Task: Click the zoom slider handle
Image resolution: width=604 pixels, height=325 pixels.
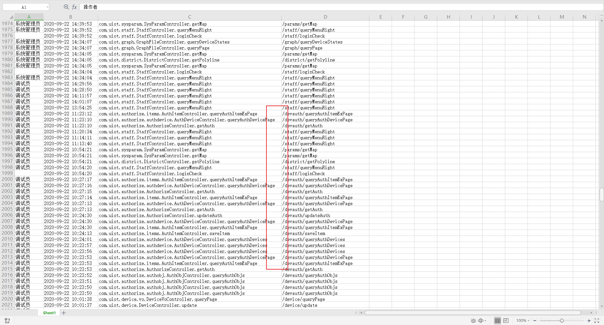Action: [x=562, y=321]
